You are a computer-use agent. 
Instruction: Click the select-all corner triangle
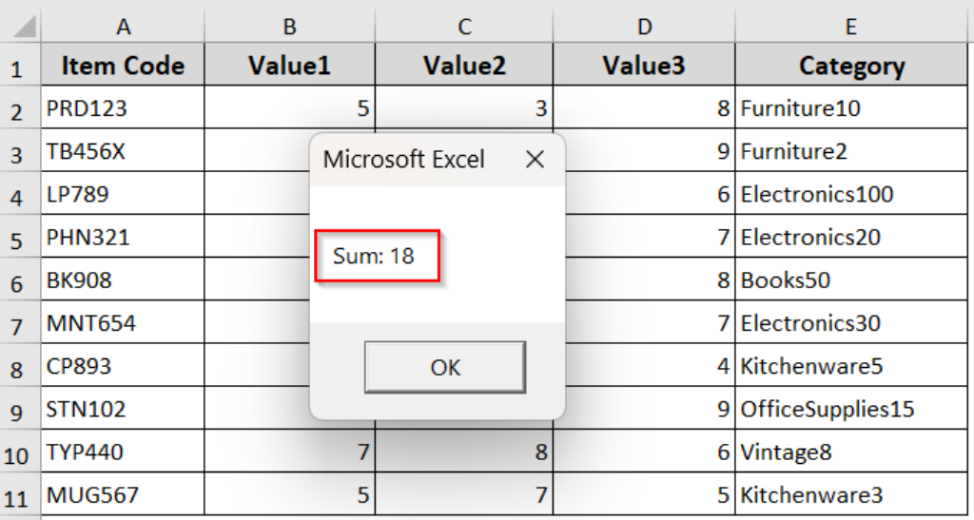(21, 26)
